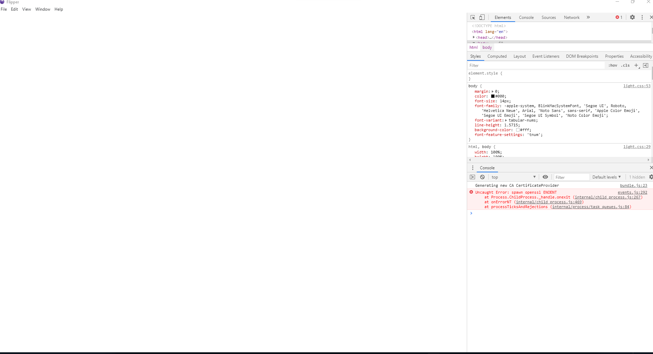Open the Default levels dropdown
653x354 pixels.
[606, 177]
